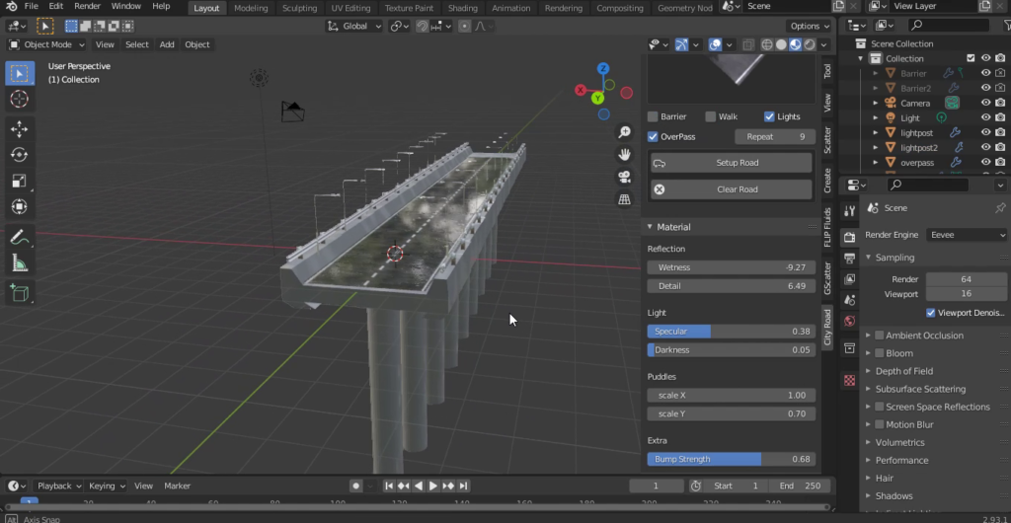Select the Measure tool
This screenshot has height=523, width=1011.
tap(19, 262)
